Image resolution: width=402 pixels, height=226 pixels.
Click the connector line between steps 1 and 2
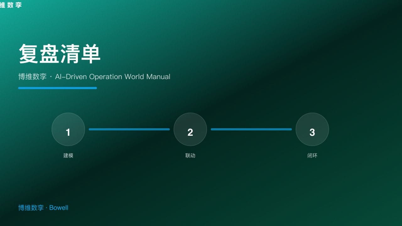[129, 129]
